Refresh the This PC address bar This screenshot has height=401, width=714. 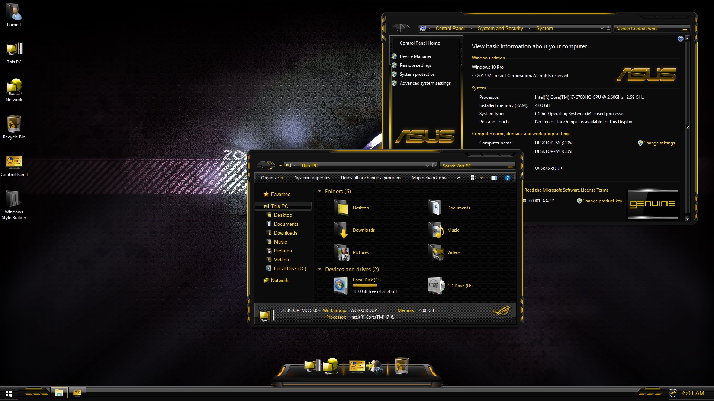pyautogui.click(x=434, y=166)
